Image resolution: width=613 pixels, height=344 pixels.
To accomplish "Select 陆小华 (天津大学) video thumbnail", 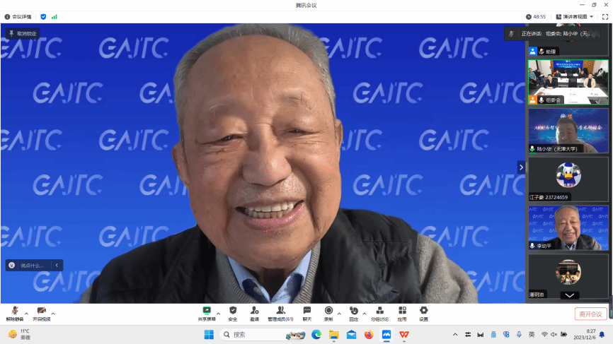I will pos(568,130).
